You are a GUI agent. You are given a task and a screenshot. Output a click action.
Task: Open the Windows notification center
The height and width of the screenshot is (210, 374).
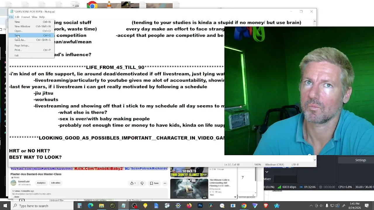coord(367,206)
